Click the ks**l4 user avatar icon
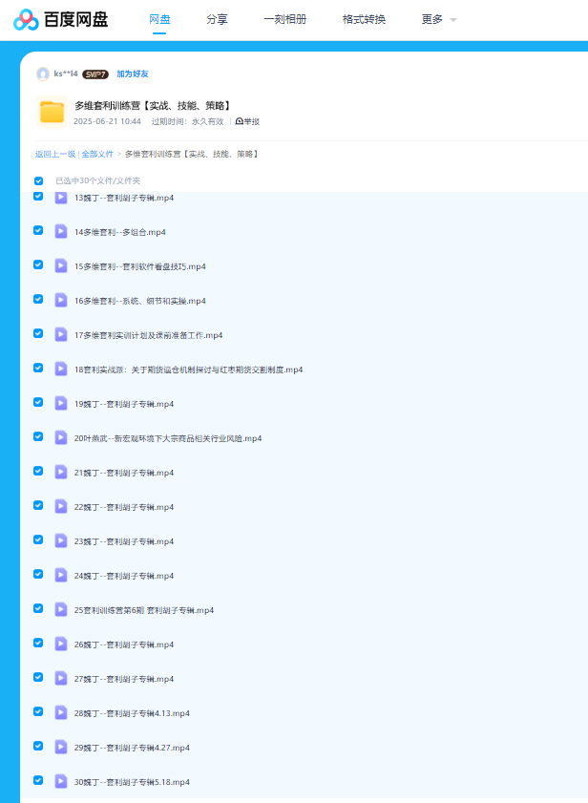 pos(42,74)
